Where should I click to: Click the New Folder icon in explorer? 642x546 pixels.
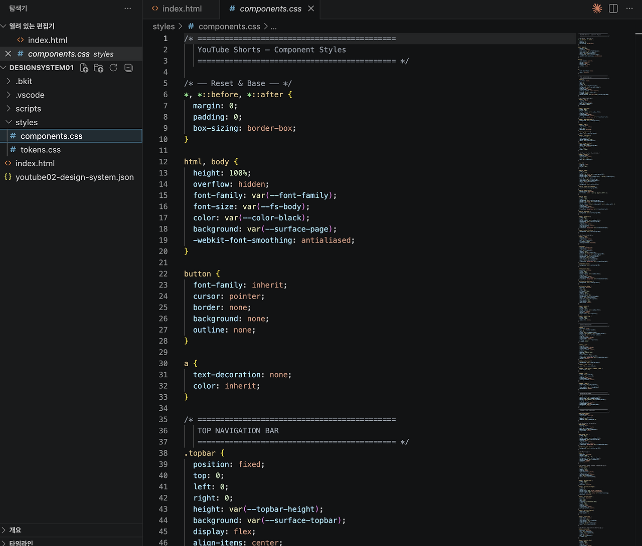click(99, 68)
